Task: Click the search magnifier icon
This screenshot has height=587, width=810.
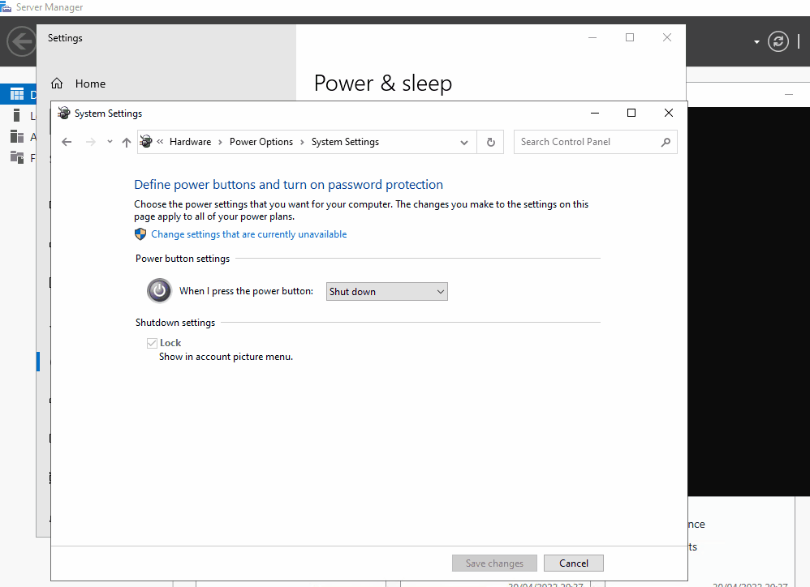Action: (x=666, y=142)
